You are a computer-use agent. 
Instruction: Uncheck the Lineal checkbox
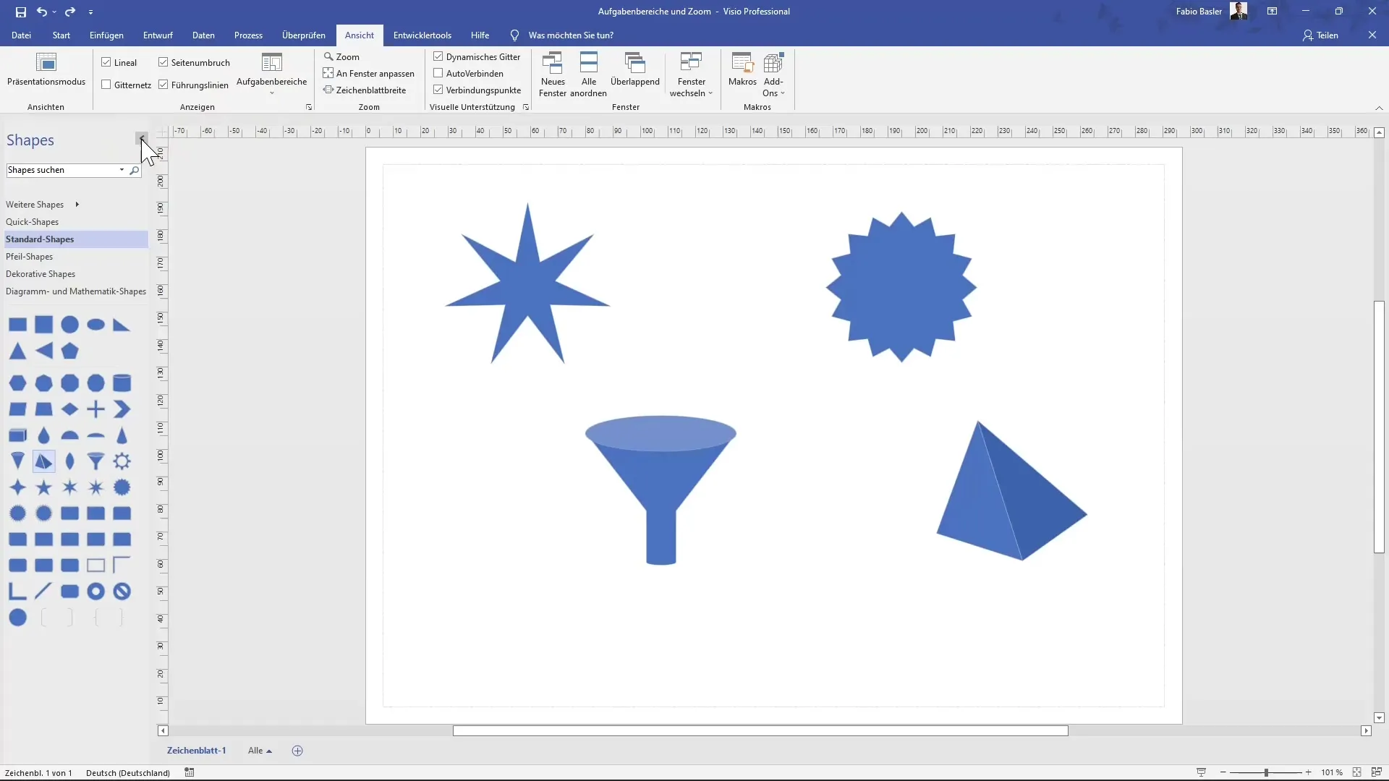tap(106, 62)
